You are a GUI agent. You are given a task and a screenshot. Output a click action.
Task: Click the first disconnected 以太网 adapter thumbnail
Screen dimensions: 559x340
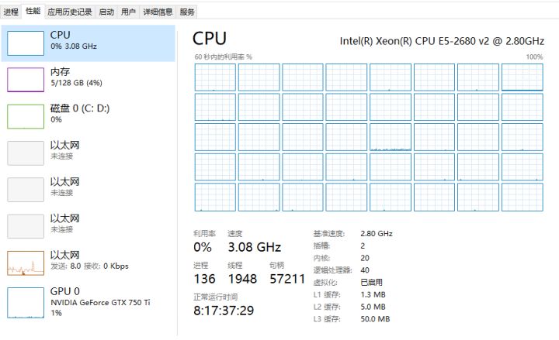26,153
